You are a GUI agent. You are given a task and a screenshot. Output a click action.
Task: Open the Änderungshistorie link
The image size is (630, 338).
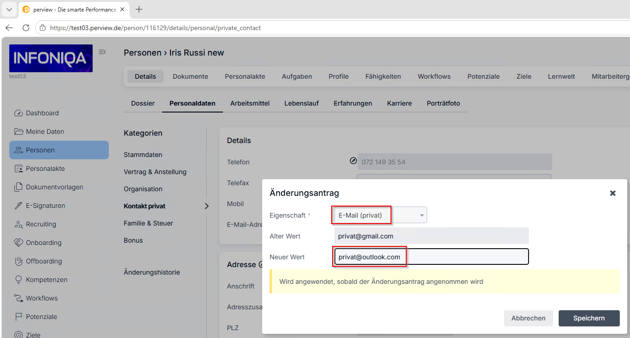tap(152, 272)
